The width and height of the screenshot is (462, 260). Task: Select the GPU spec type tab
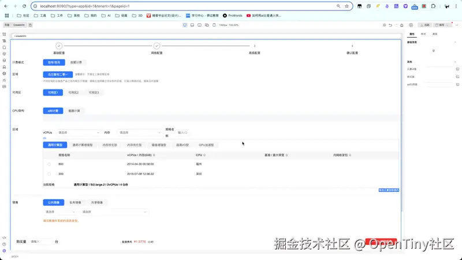coord(206,145)
